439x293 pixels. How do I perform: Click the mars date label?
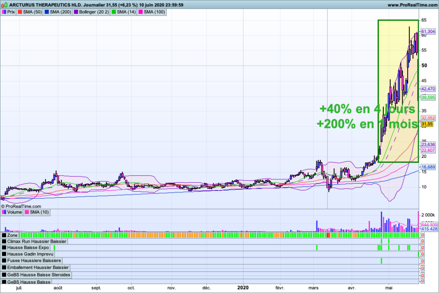coord(313,288)
